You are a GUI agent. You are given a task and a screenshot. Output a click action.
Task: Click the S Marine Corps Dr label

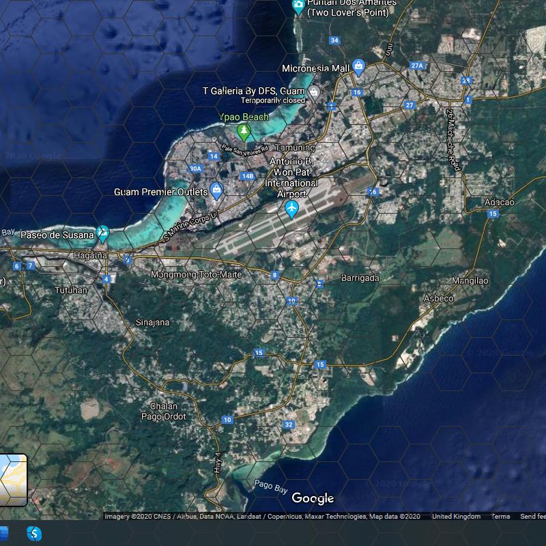coord(191,226)
